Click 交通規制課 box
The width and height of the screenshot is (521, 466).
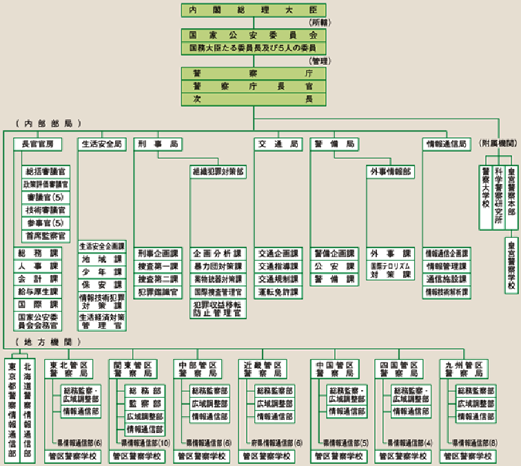point(278,279)
